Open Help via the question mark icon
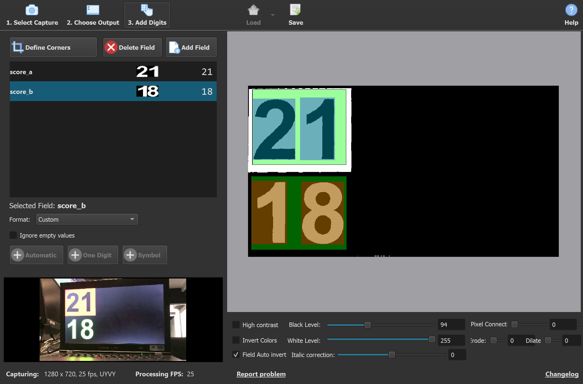Screen dimensions: 583x384 click(571, 10)
